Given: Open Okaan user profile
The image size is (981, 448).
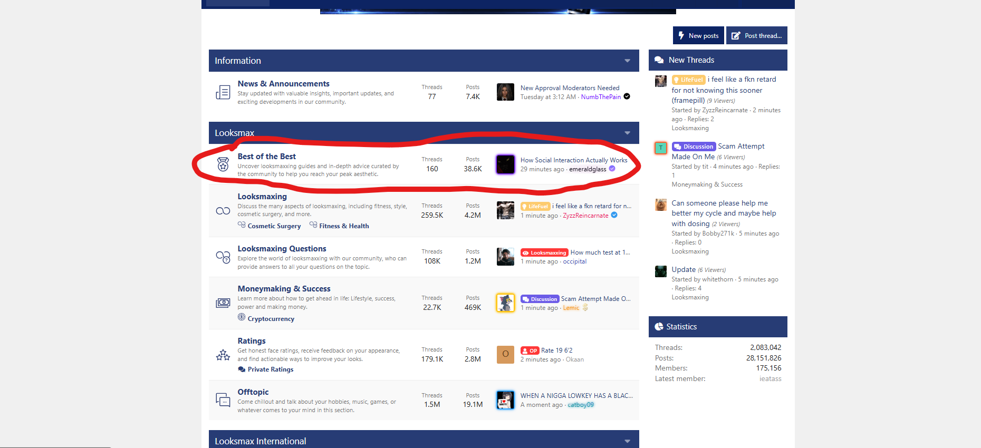Looking at the screenshot, I should [x=575, y=359].
